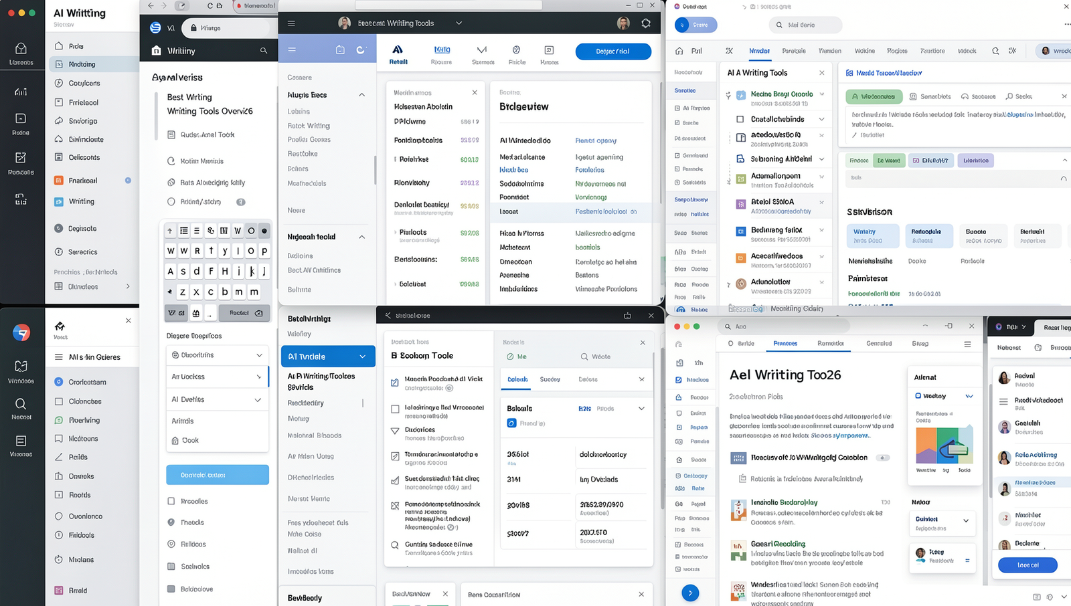
Task: Click the blue looe cel button
Action: click(x=1027, y=565)
